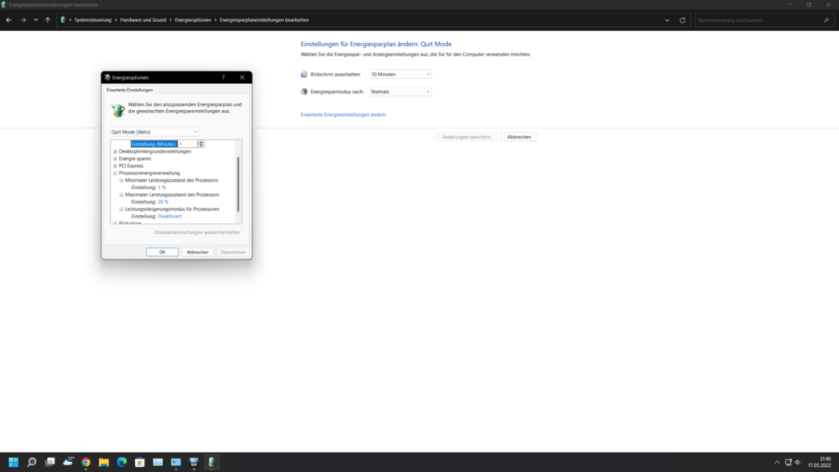Expand the PCI Express tree node

coord(115,166)
